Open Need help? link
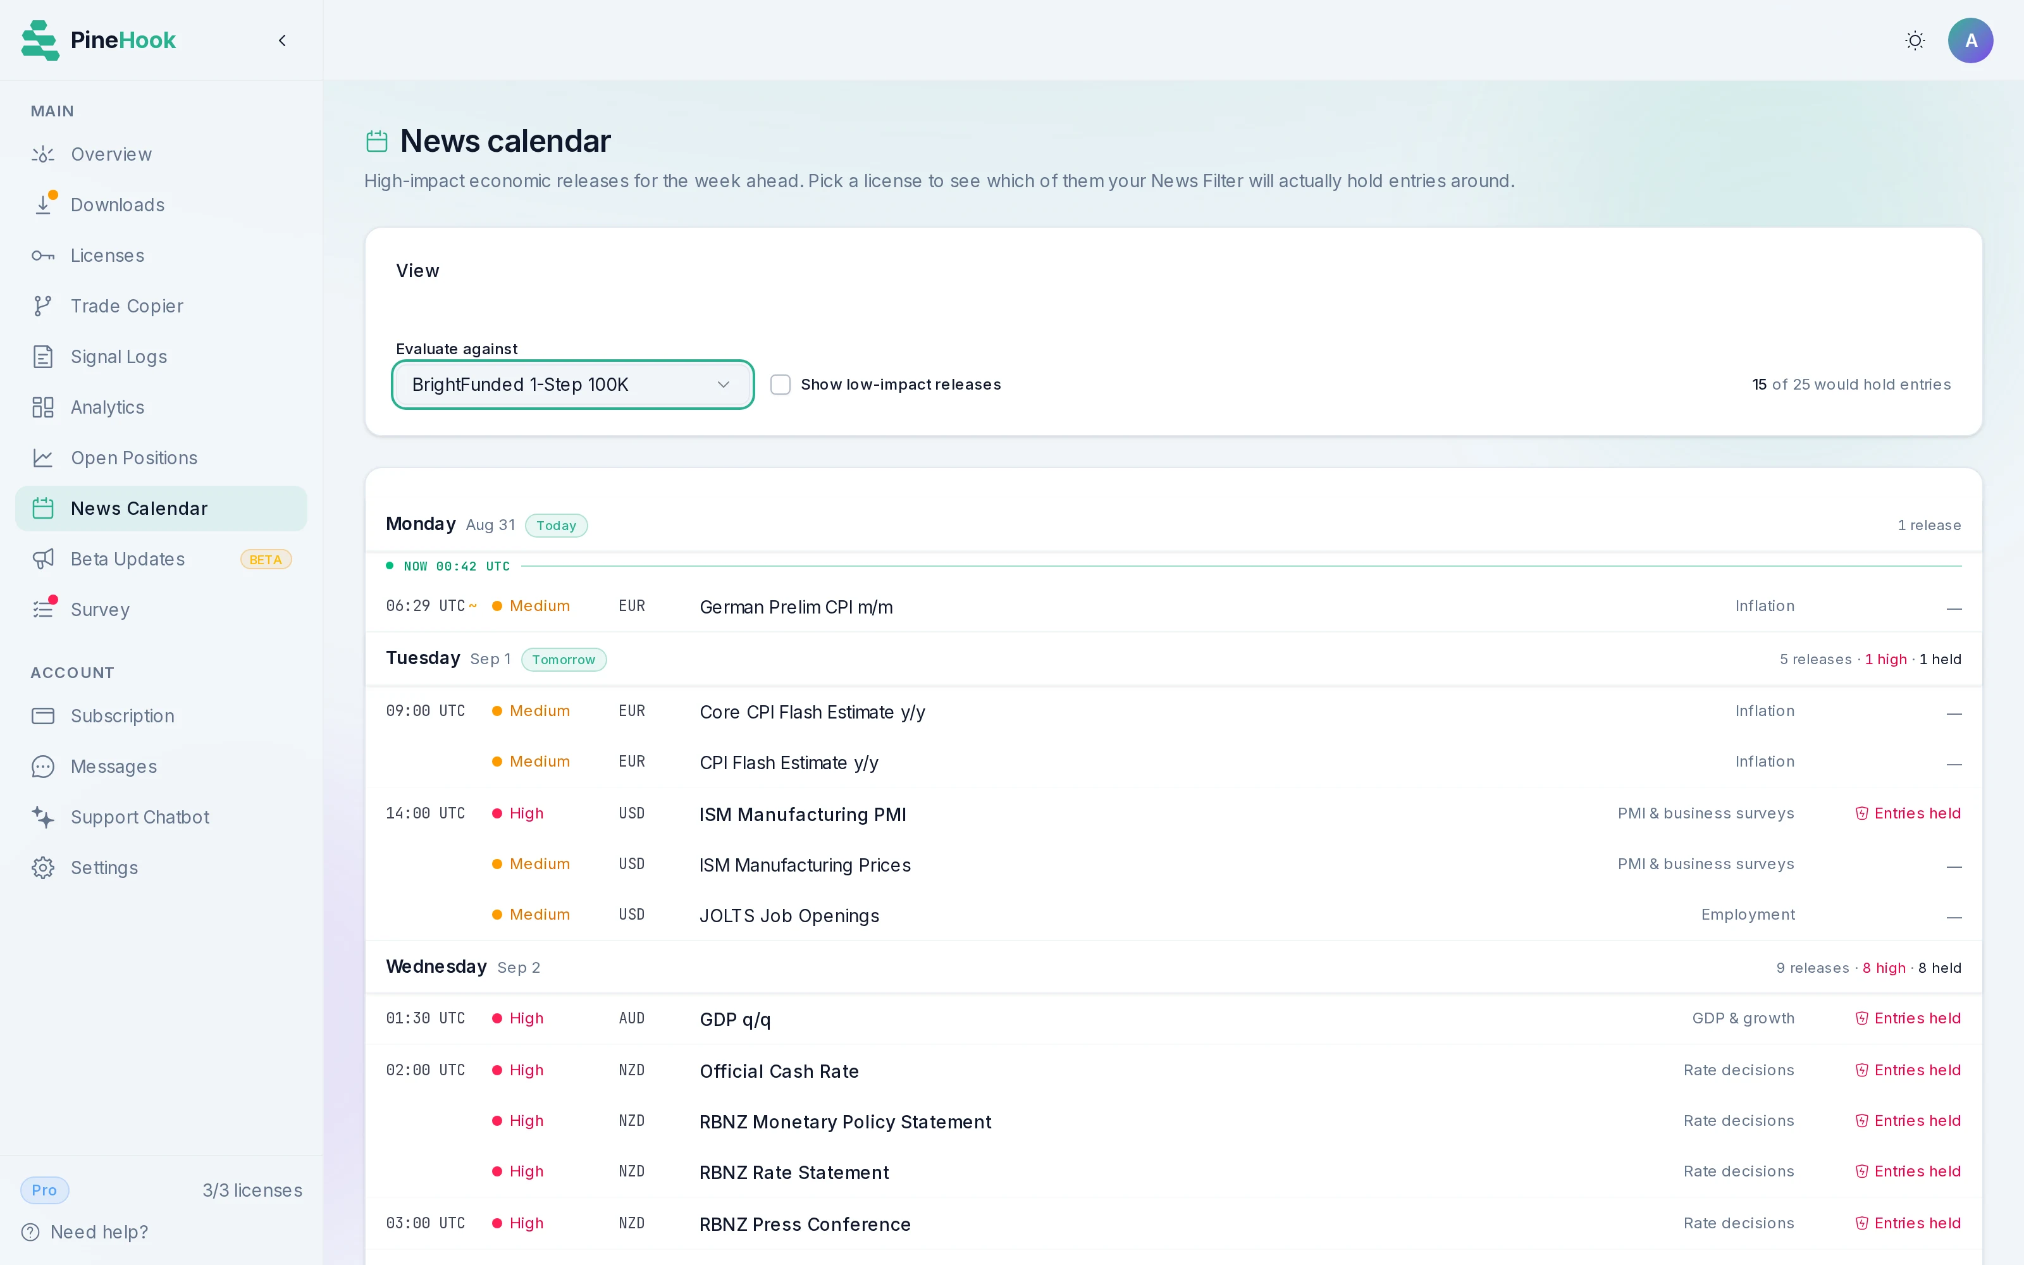Screen dimensions: 2024x1265 coord(85,1231)
